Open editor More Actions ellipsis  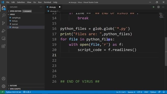[163, 7]
